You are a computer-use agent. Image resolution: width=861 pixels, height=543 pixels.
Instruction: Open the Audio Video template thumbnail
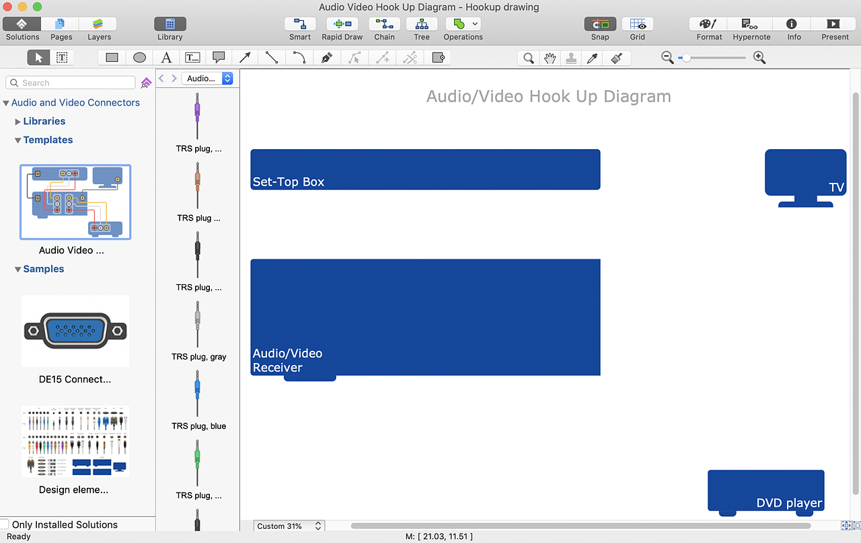pyautogui.click(x=75, y=202)
